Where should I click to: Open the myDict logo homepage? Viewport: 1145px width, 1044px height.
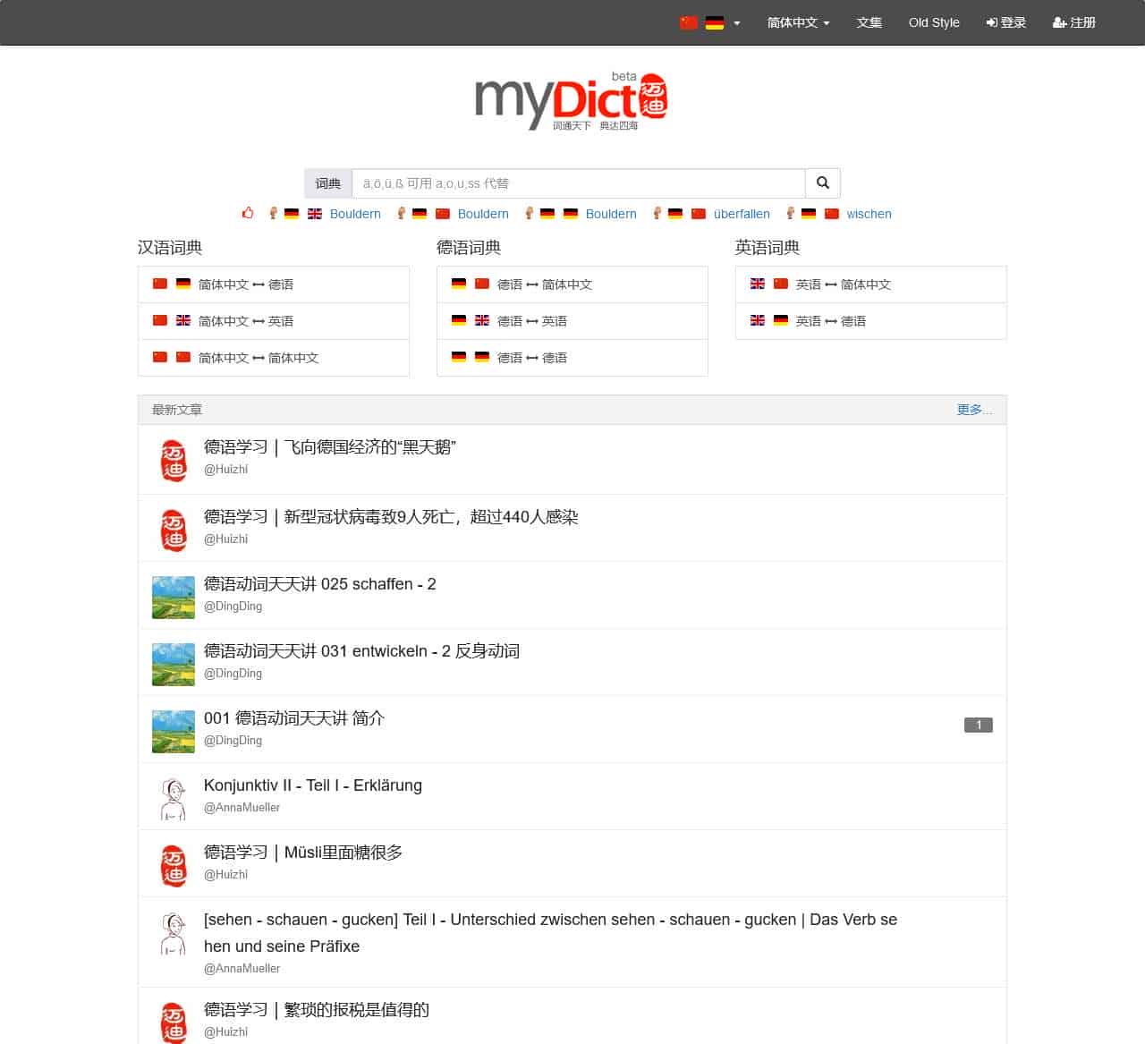coord(571,100)
